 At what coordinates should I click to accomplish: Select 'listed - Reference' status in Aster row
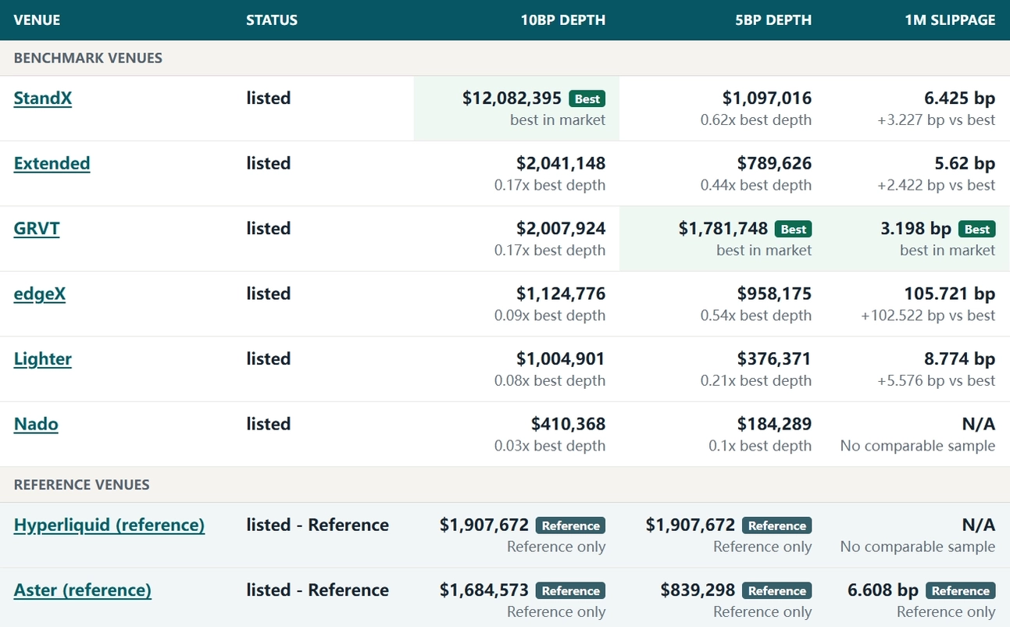point(317,590)
